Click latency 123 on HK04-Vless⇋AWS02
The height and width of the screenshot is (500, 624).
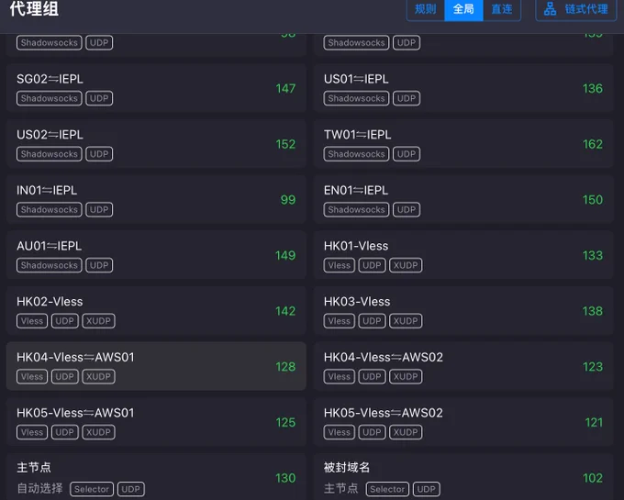593,367
